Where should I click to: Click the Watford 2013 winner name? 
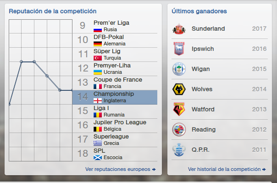(203, 109)
